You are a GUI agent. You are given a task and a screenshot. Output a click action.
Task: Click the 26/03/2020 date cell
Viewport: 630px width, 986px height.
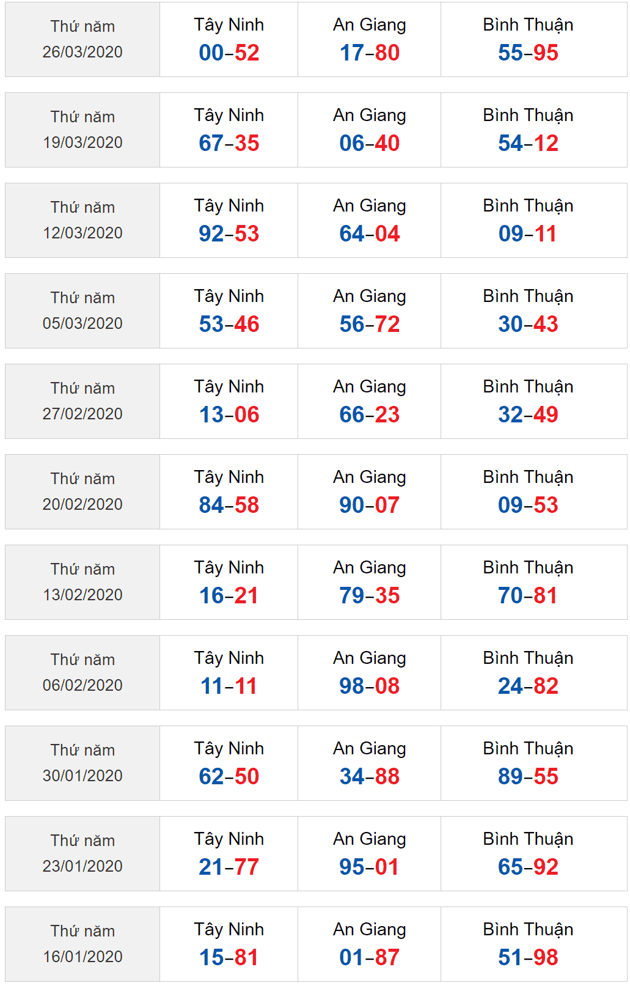(x=82, y=39)
